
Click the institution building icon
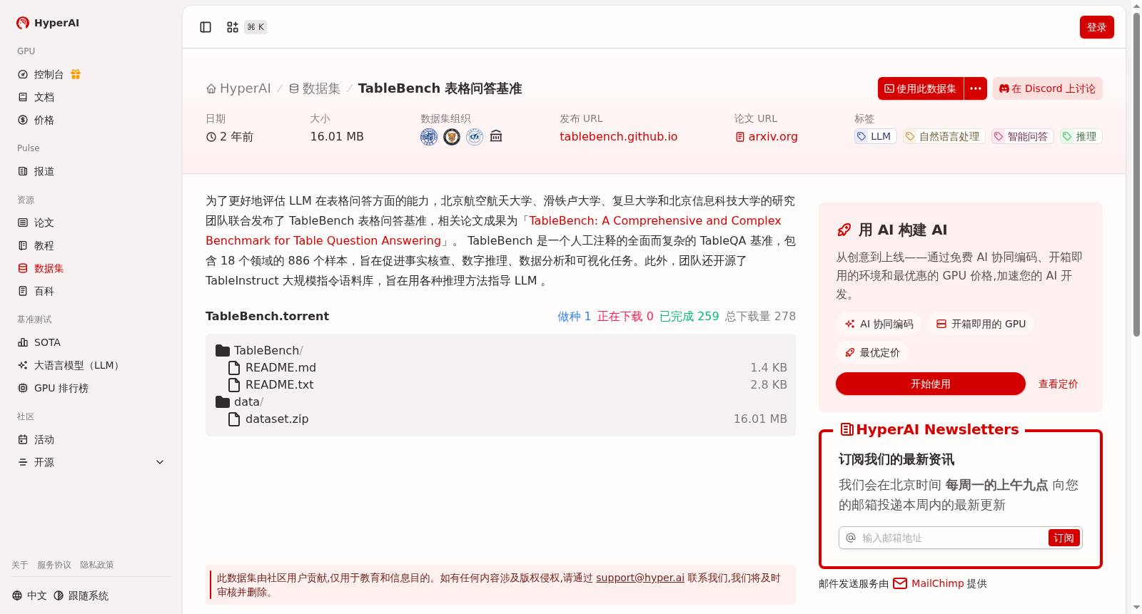point(496,136)
